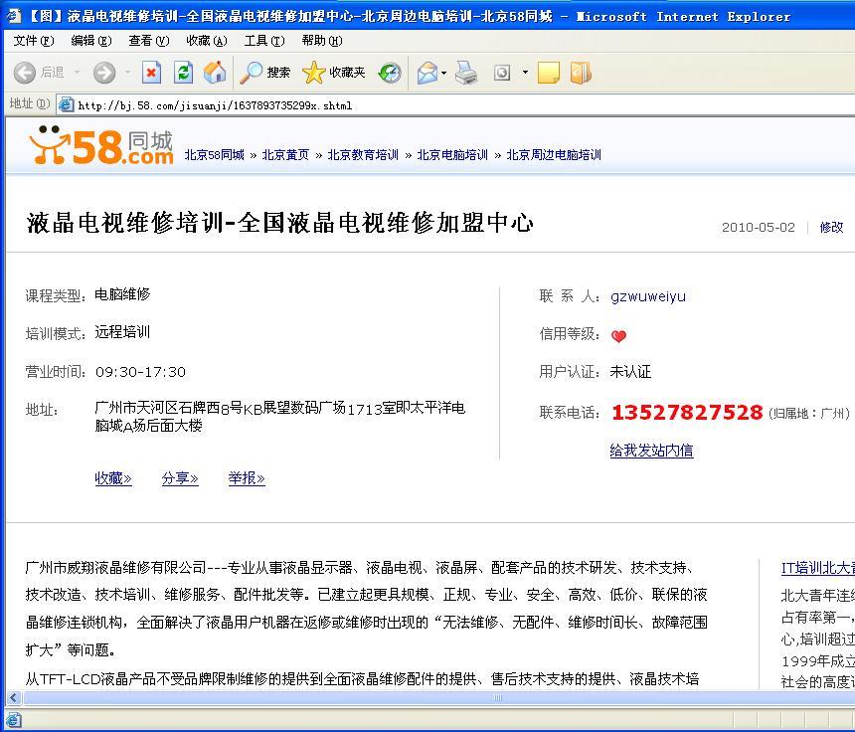Expand the Back button history dropdown arrow
The image size is (855, 732).
point(78,73)
